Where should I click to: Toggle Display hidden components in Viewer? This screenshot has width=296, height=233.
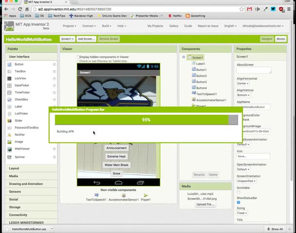tap(78, 57)
